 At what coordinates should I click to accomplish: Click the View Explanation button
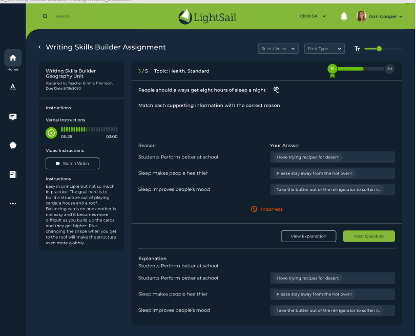point(308,236)
